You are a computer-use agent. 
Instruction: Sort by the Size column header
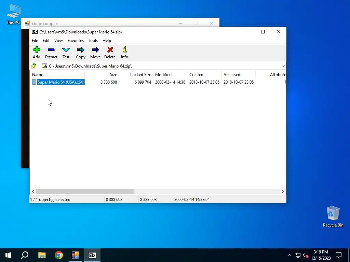[x=102, y=75]
